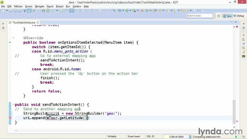
Task: Toggle Show Whitespace Characters button
Action: [38, 11]
